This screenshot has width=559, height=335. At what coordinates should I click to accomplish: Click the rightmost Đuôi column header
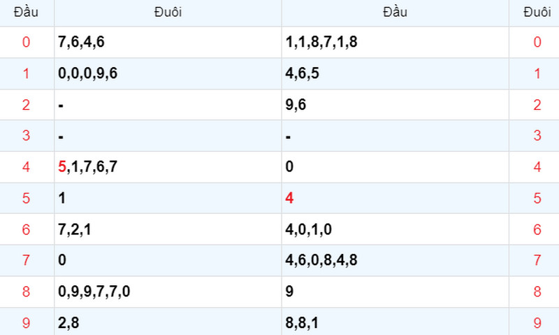537,13
